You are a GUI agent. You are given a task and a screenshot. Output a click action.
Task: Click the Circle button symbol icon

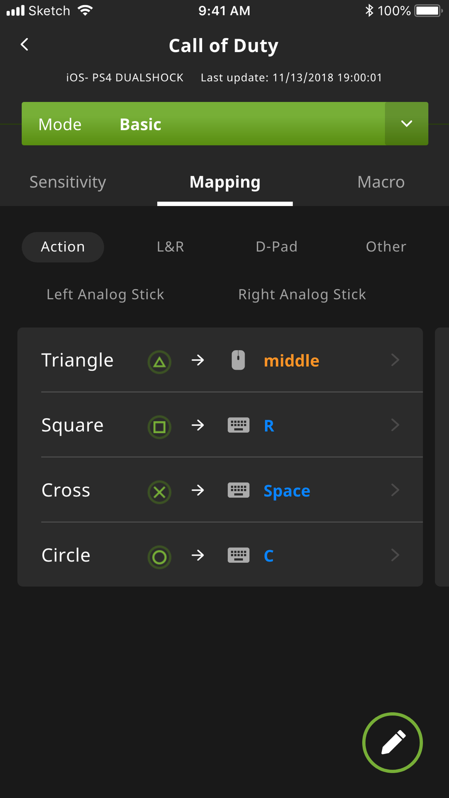[159, 557]
